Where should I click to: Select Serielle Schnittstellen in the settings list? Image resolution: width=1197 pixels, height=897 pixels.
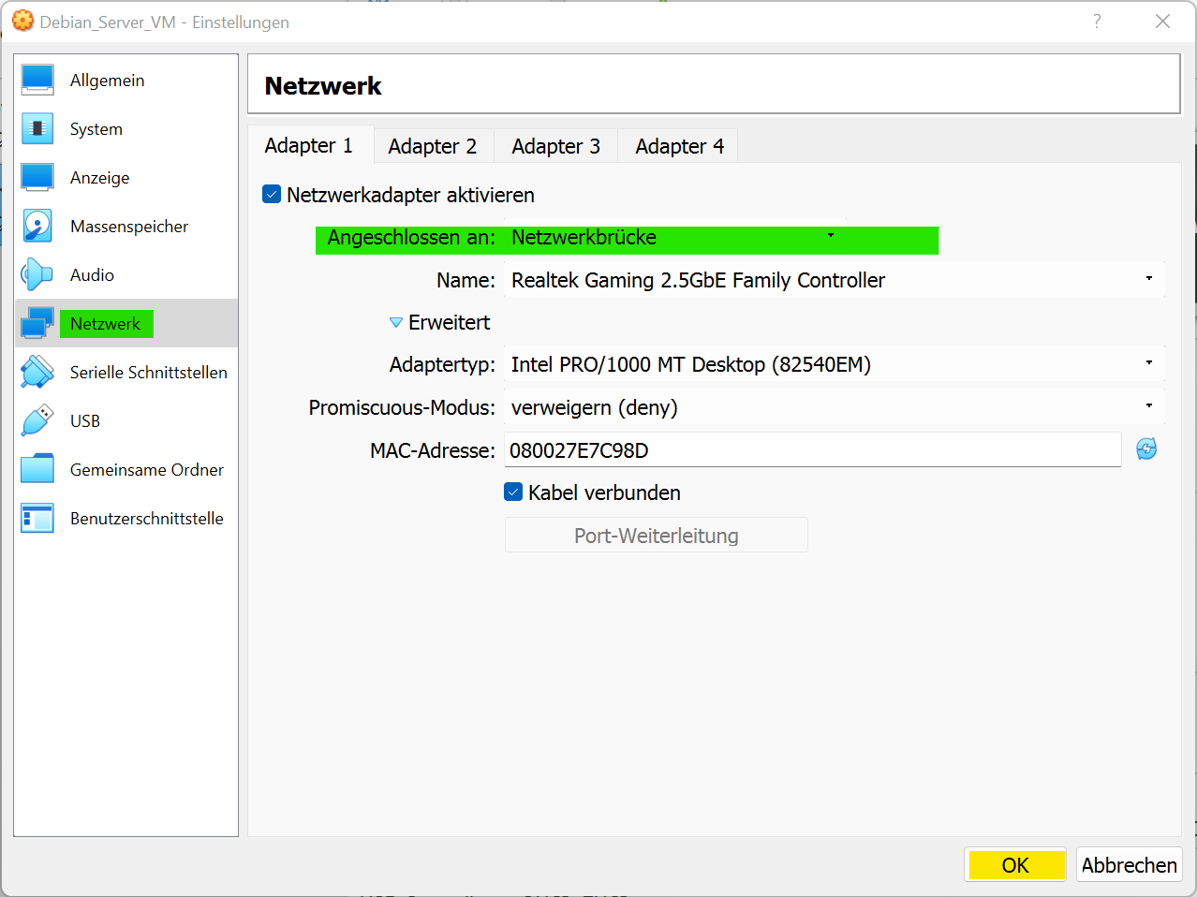click(126, 372)
